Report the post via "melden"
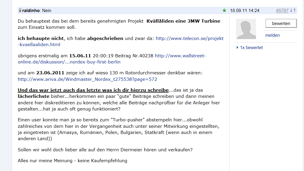This screenshot has height=171, width=304. 272,35
